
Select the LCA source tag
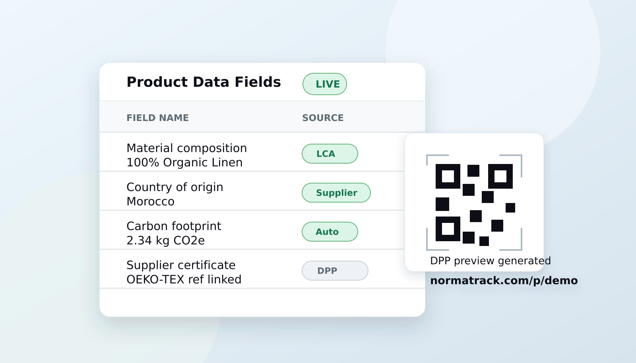[x=330, y=154]
